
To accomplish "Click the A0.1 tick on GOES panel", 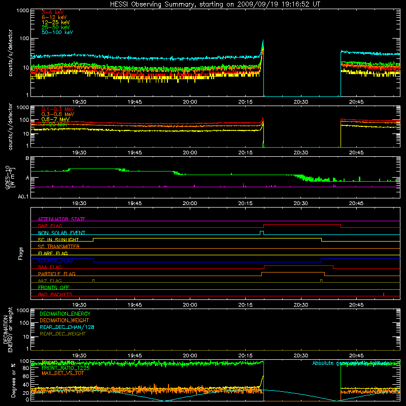I will click(23, 196).
